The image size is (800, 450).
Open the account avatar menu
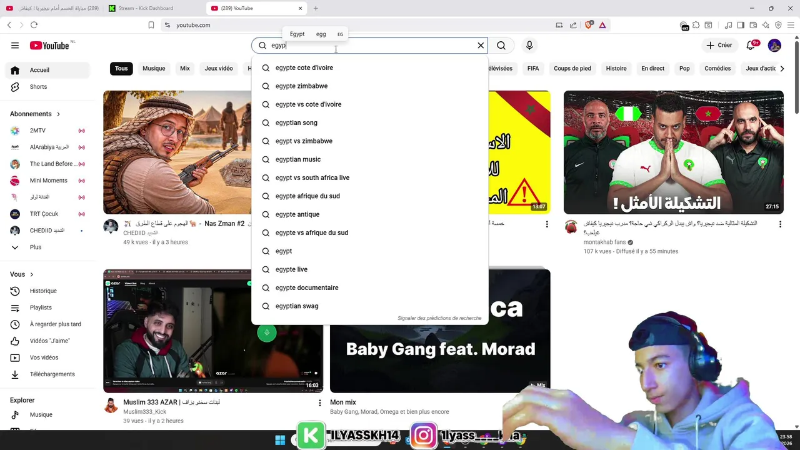click(774, 45)
